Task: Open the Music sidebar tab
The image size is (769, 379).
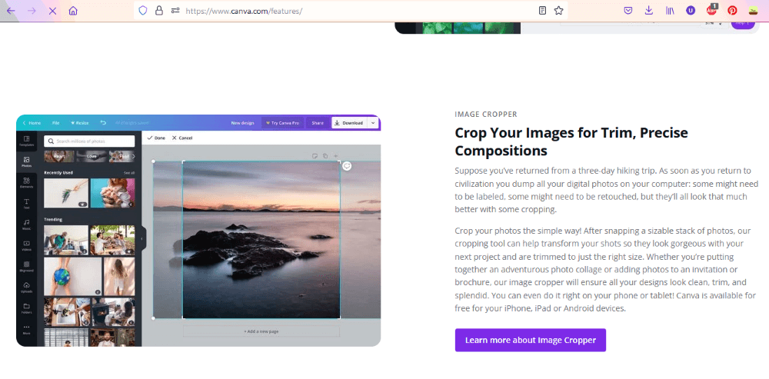Action: (26, 224)
